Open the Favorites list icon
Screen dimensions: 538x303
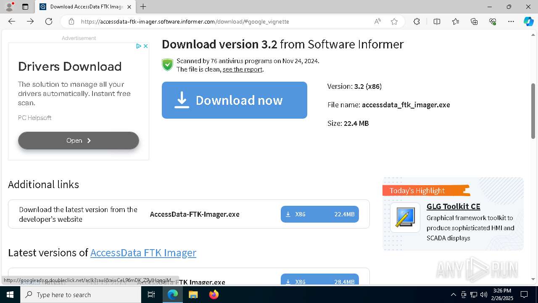click(x=456, y=21)
